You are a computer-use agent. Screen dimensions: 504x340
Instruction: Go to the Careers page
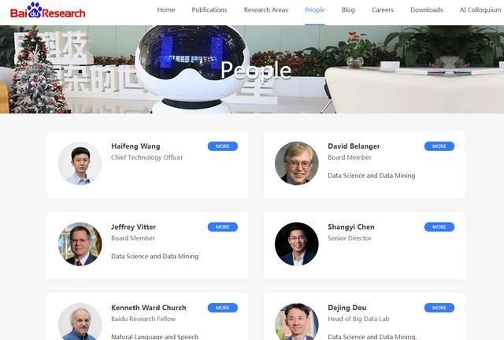click(x=383, y=10)
